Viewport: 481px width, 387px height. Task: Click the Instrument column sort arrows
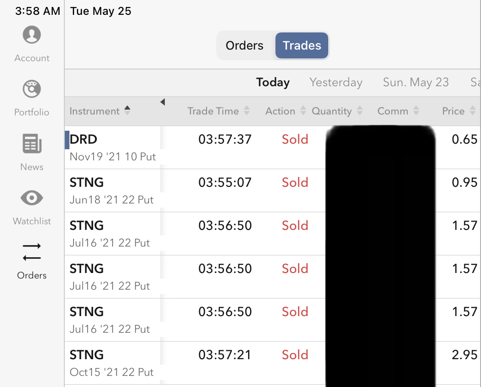(x=127, y=111)
